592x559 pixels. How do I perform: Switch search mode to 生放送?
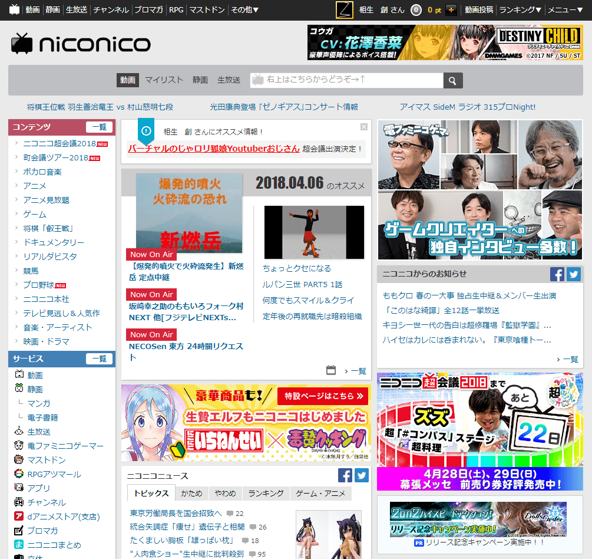(229, 80)
